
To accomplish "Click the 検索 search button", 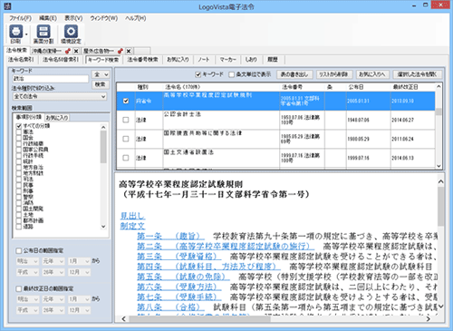I will pyautogui.click(x=101, y=84).
